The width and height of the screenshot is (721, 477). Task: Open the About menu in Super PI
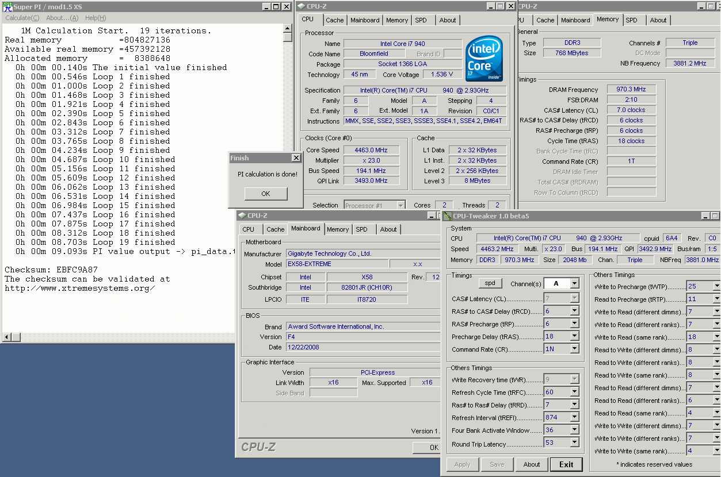[62, 18]
